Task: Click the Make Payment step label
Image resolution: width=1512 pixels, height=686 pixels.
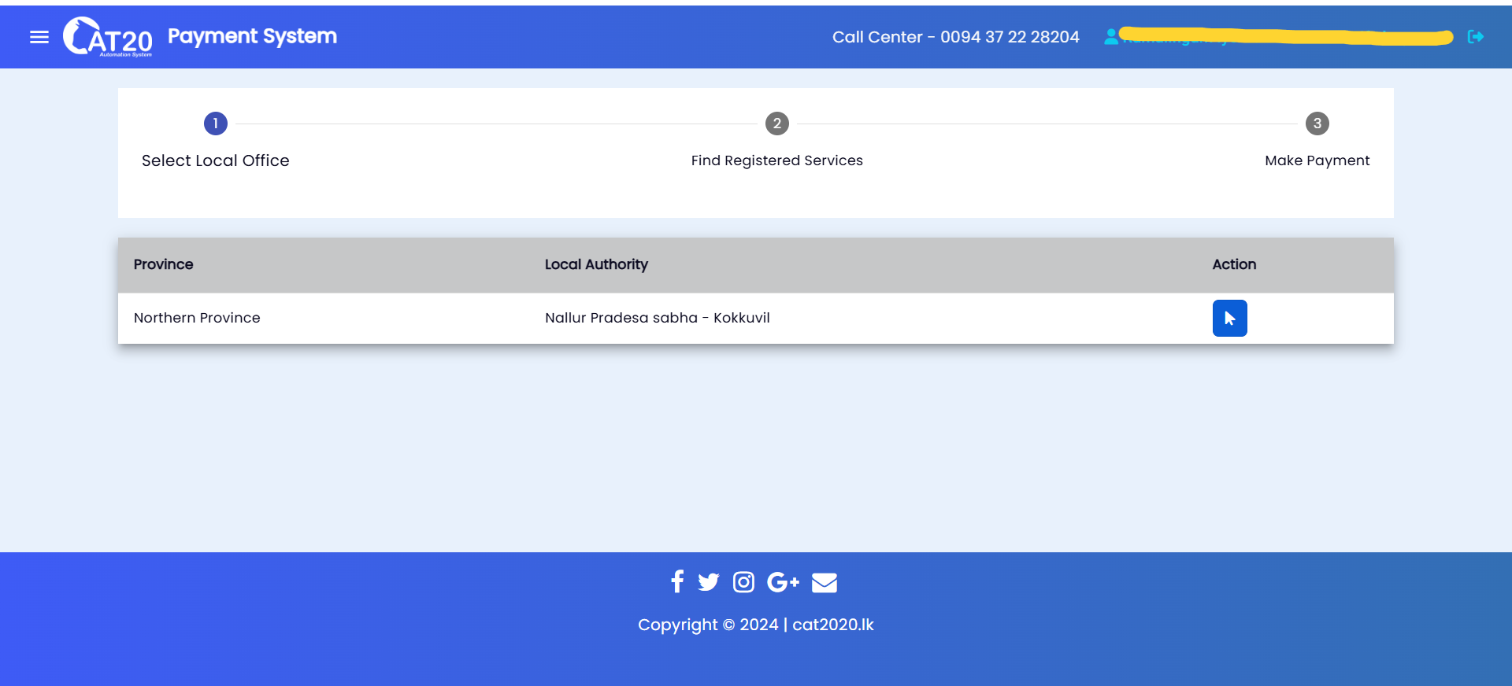Action: coord(1317,160)
